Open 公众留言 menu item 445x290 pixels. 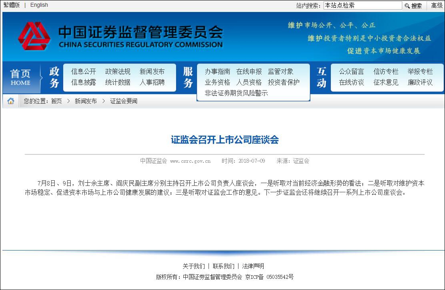click(352, 71)
